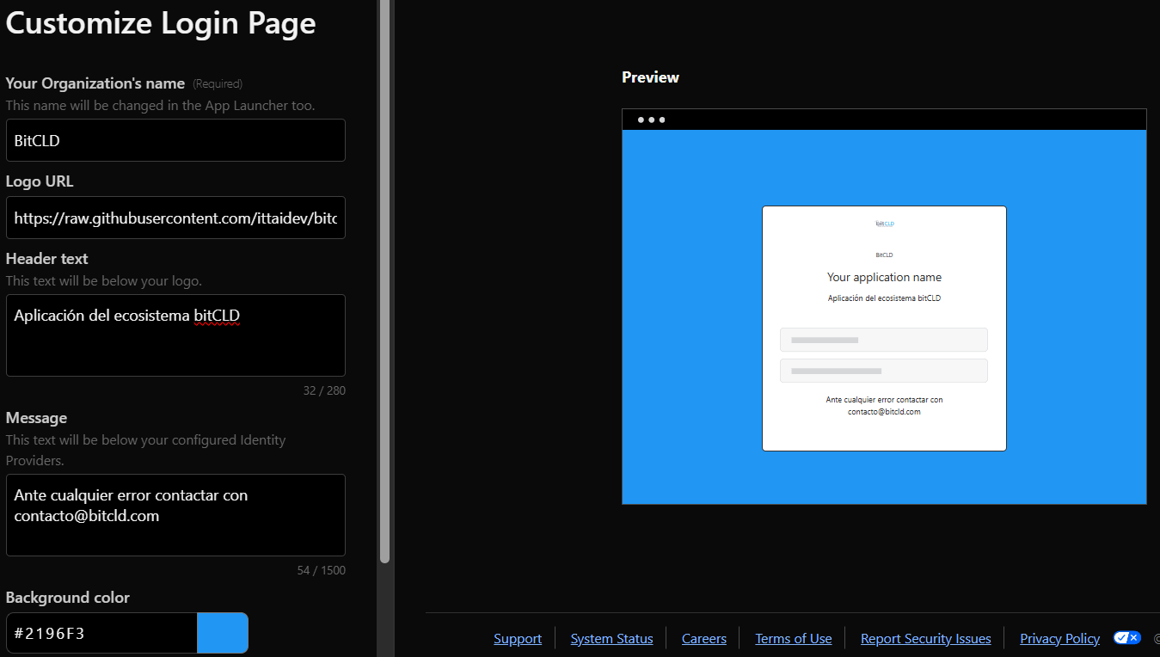This screenshot has width=1160, height=657.
Task: Click inside the Message textarea
Action: (x=175, y=514)
